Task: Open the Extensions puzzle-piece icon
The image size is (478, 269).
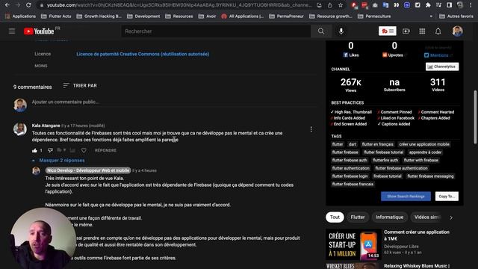Action: click(428, 5)
